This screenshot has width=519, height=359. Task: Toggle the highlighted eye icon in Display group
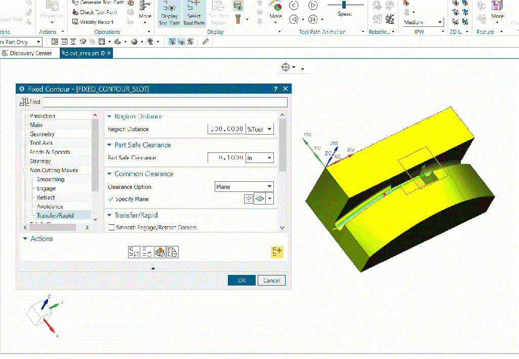point(237,6)
